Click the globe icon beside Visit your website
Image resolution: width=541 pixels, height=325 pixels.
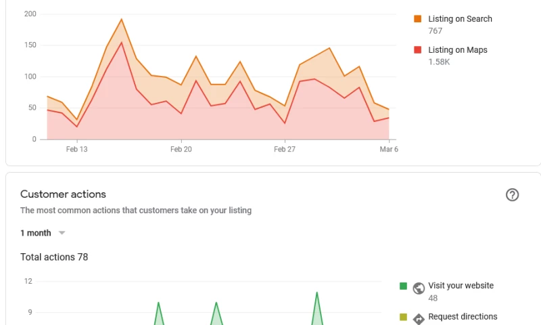tap(419, 288)
